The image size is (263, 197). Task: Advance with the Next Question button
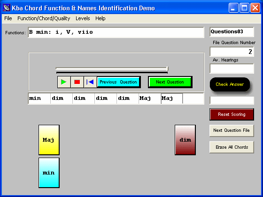tap(170, 82)
